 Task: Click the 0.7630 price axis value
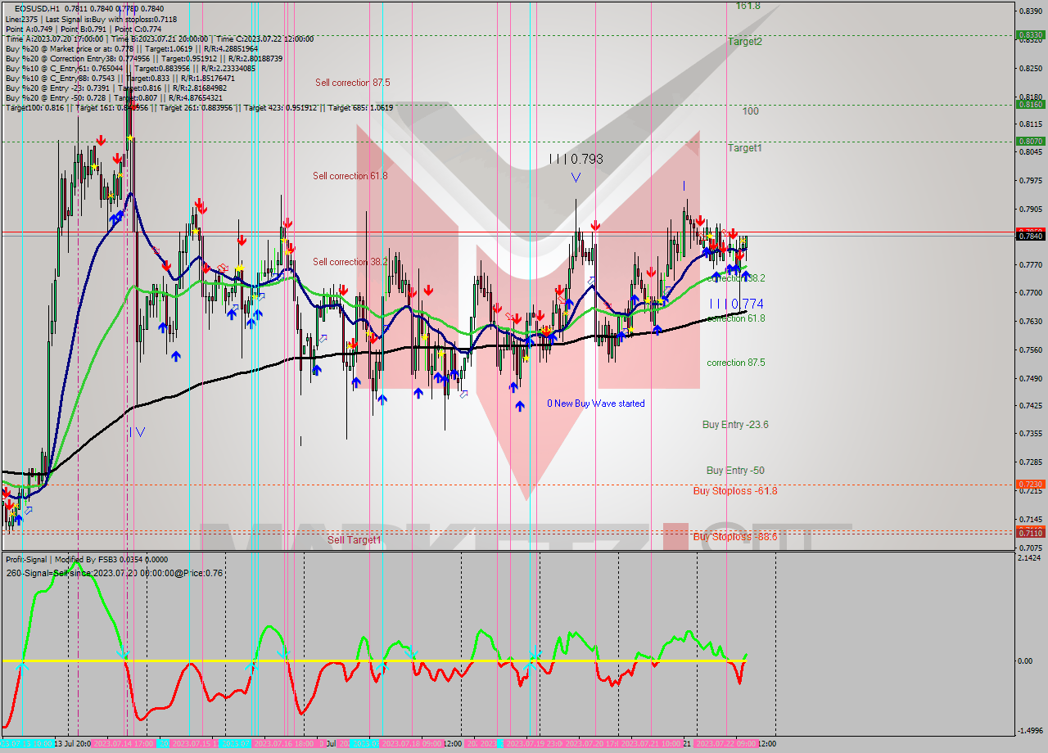point(1032,321)
